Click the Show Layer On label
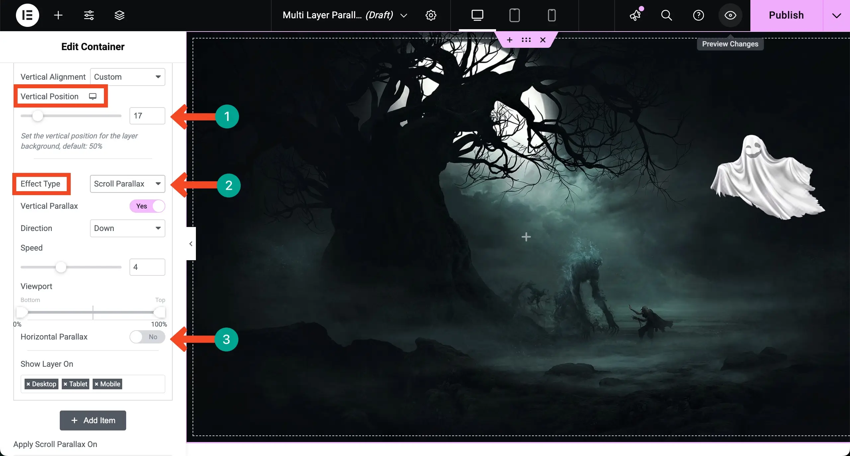Image resolution: width=850 pixels, height=456 pixels. click(x=47, y=364)
